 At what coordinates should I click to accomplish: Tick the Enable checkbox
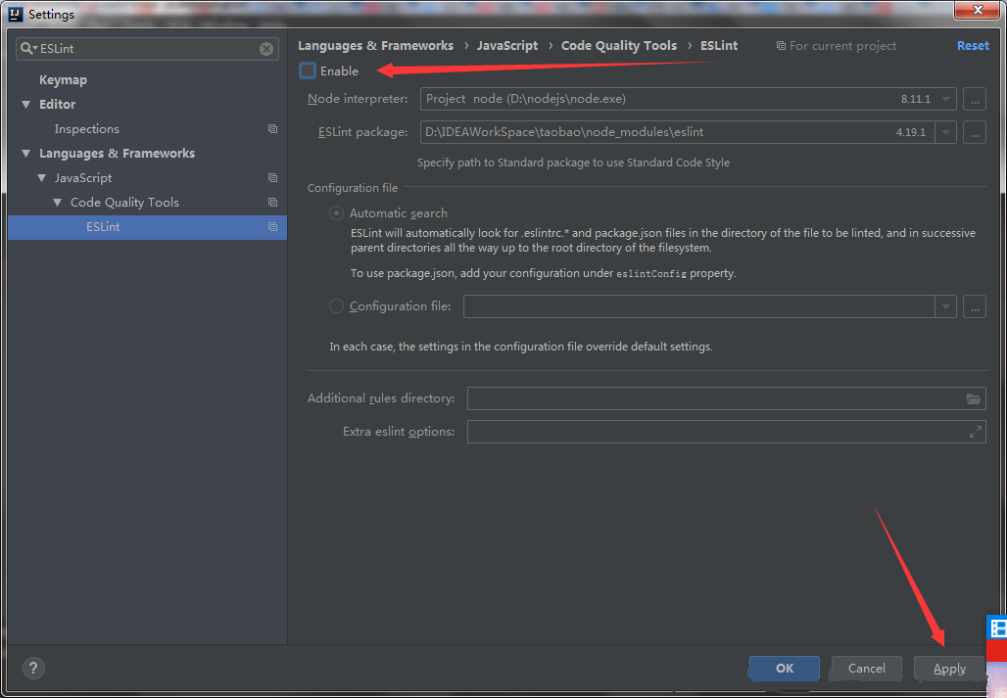coord(308,70)
